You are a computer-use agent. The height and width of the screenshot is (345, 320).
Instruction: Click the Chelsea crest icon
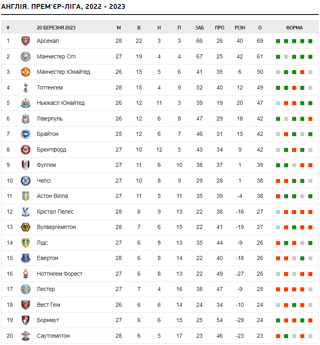pyautogui.click(x=25, y=181)
